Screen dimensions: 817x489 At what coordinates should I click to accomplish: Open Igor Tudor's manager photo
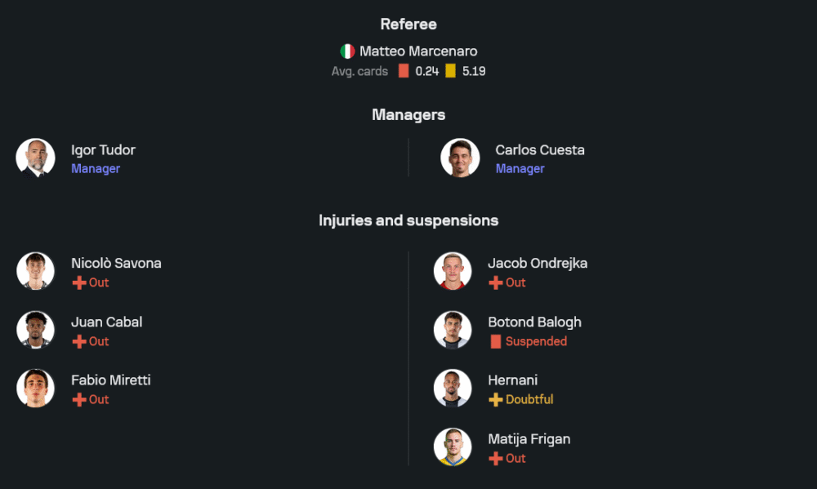35,158
